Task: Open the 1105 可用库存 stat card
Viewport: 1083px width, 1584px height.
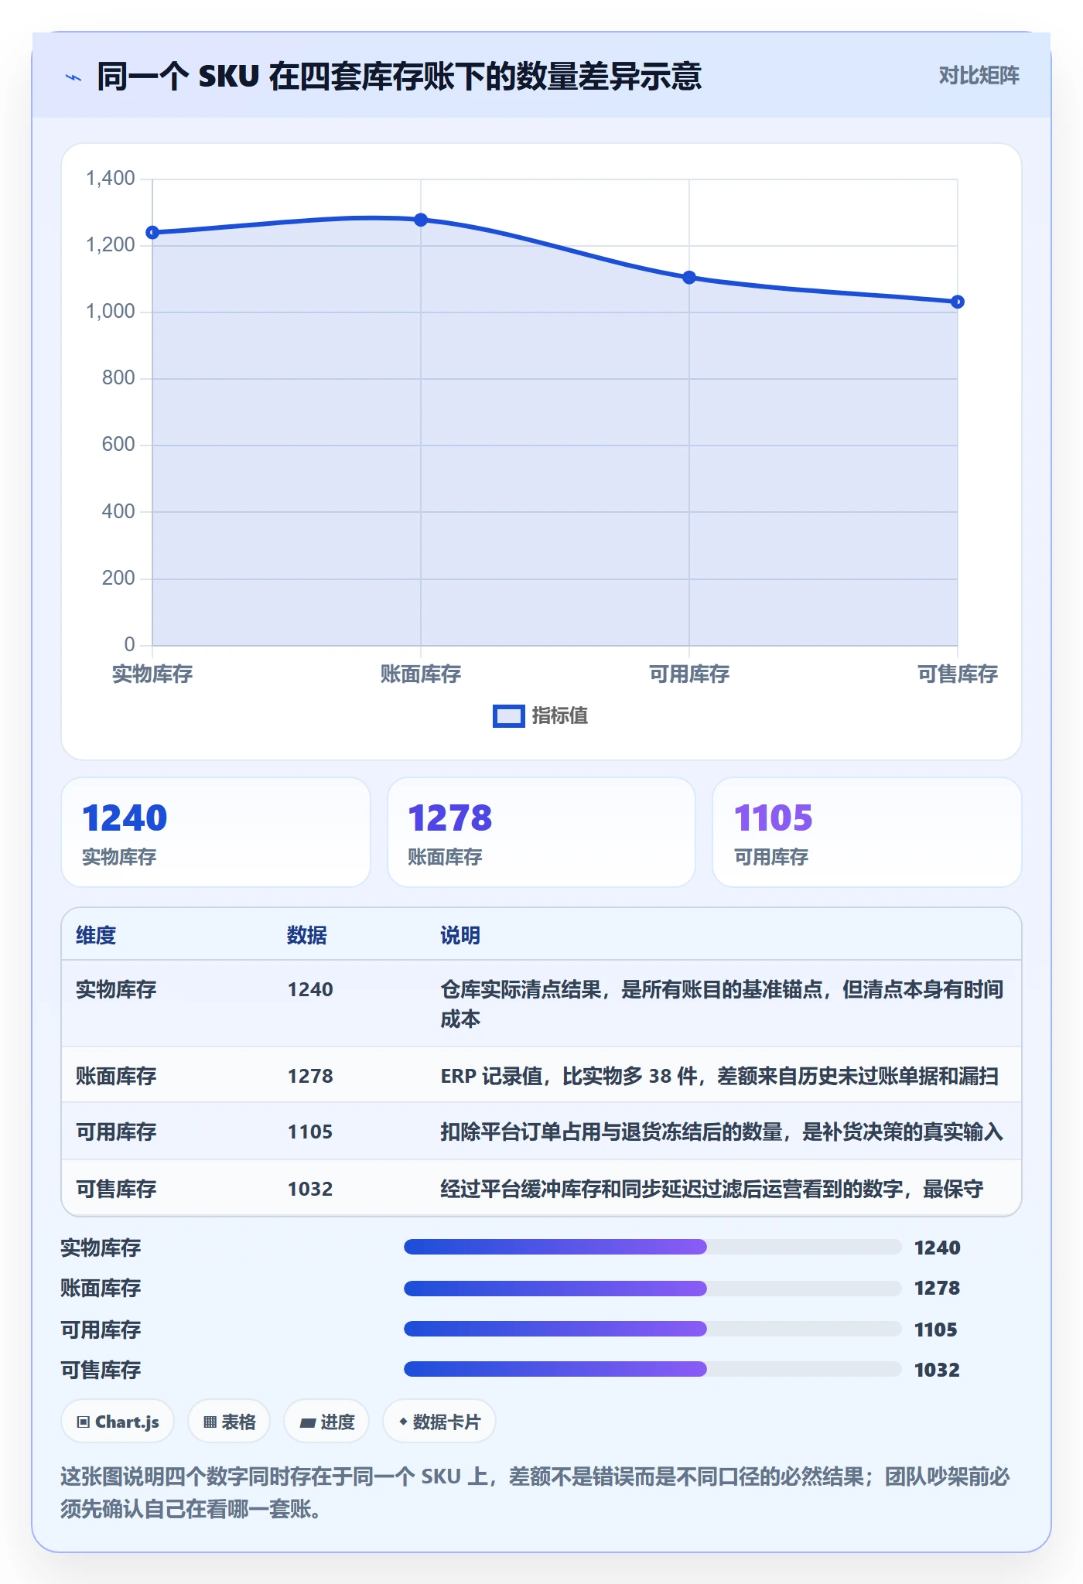Action: 867,832
